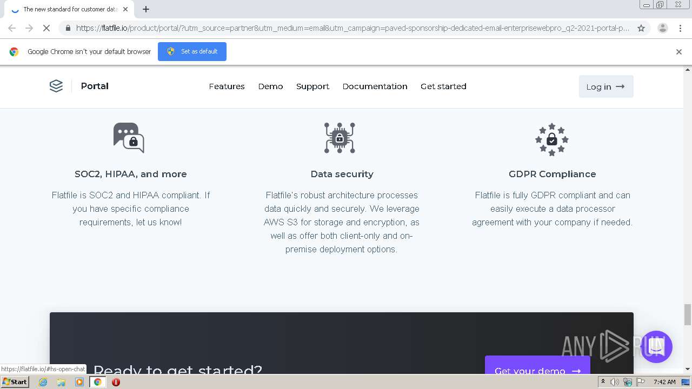Click the taskbar clock 7:42 AM
This screenshot has width=692, height=389.
[664, 382]
